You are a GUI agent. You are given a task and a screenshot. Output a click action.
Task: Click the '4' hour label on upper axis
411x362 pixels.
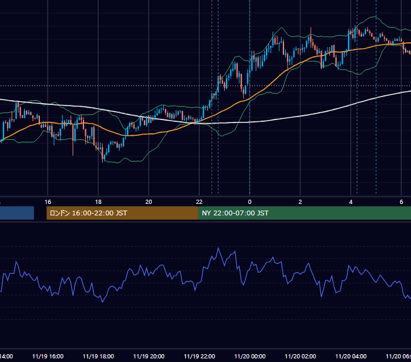[351, 202]
